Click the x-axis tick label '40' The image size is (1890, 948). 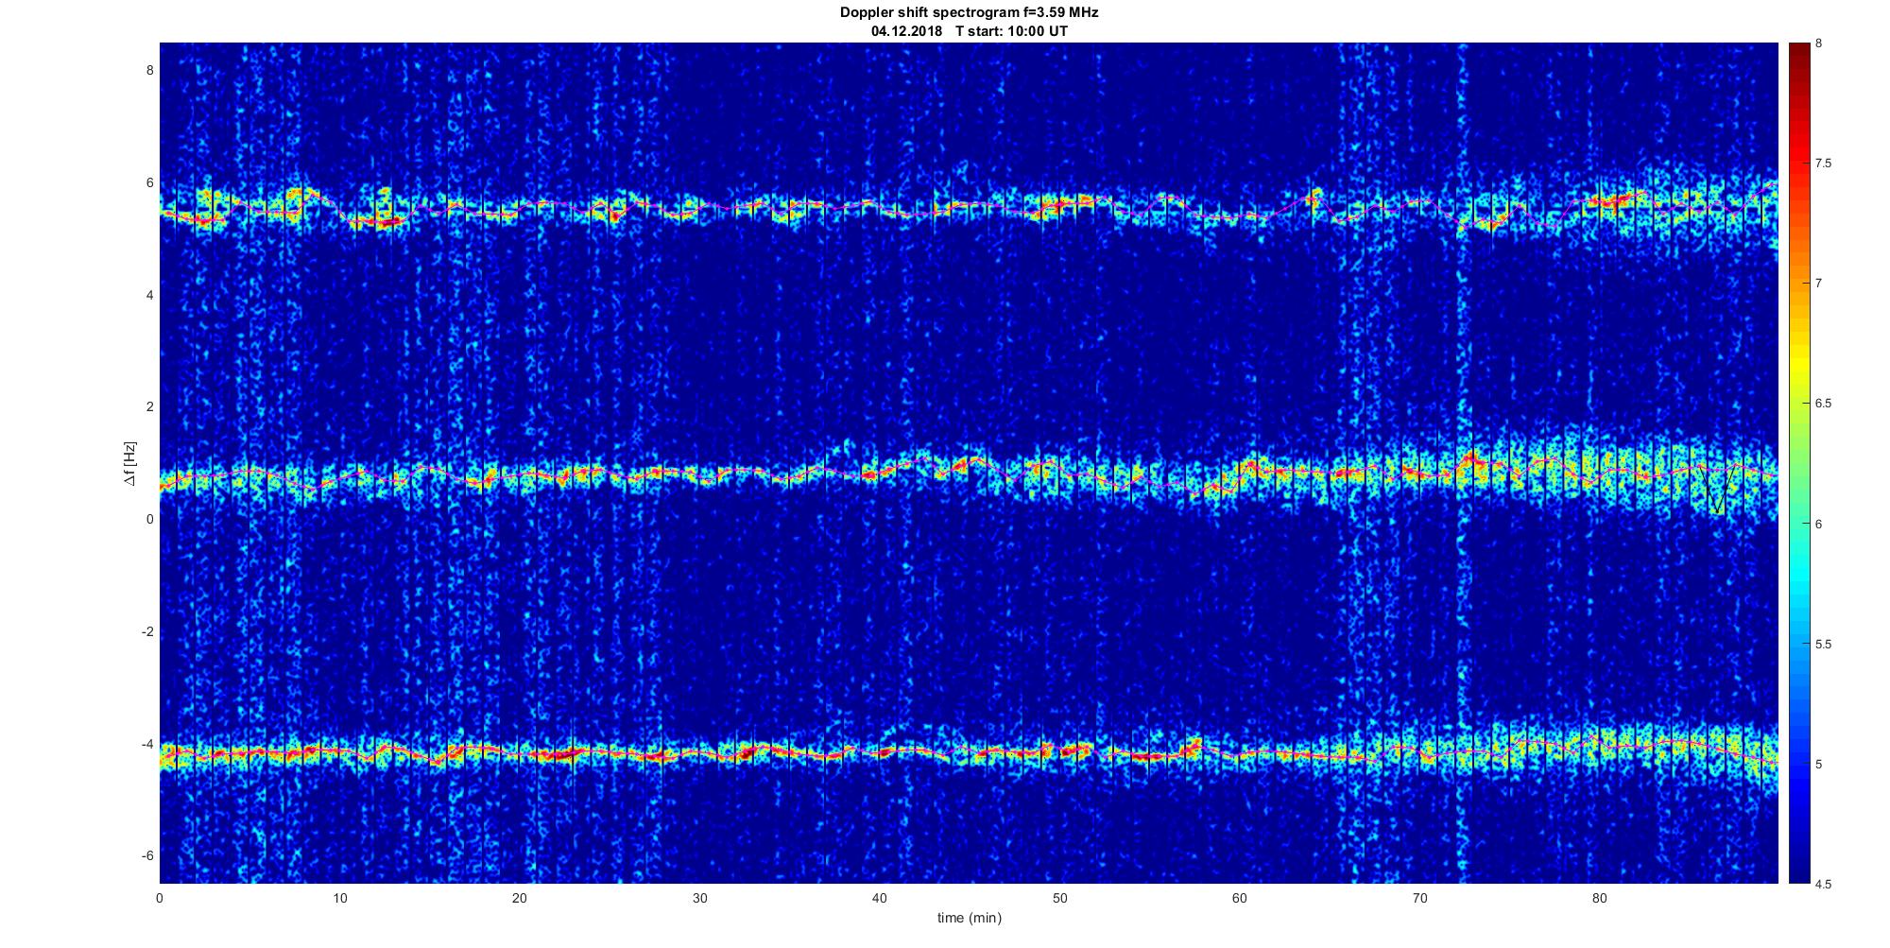(x=880, y=899)
